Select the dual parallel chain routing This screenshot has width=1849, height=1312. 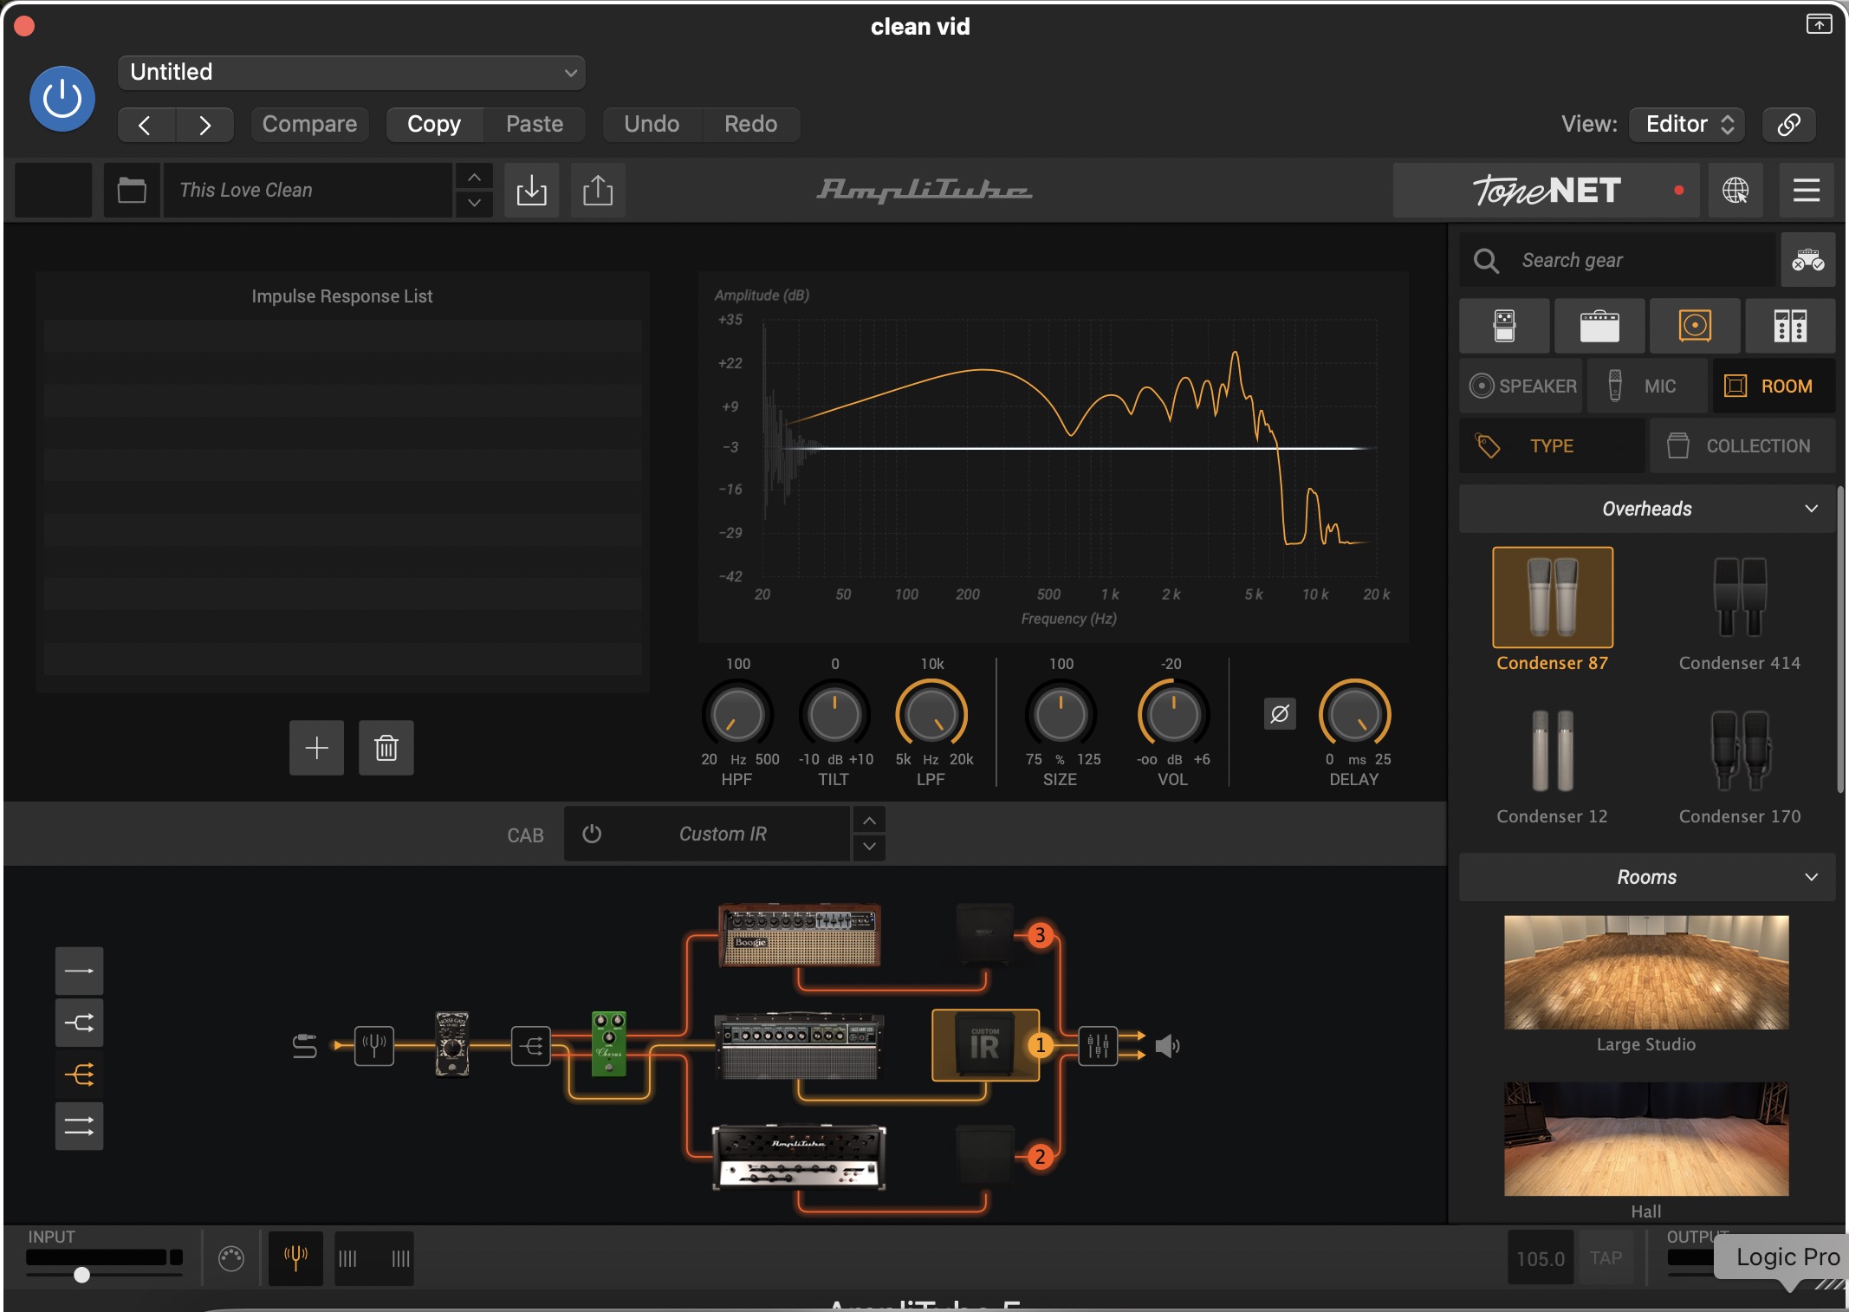tap(80, 1126)
